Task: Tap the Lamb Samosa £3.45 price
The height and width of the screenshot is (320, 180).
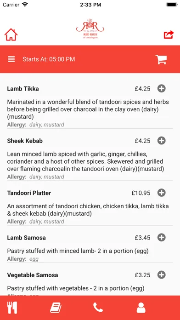Action: click(142, 238)
